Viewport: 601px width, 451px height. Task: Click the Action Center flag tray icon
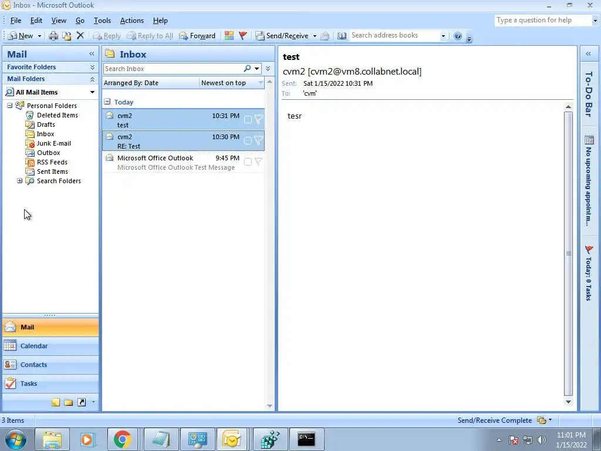(x=514, y=440)
